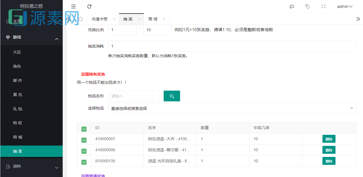This screenshot has width=363, height=177.
Task: Click the tag icon in the header
Action: coord(307,6)
